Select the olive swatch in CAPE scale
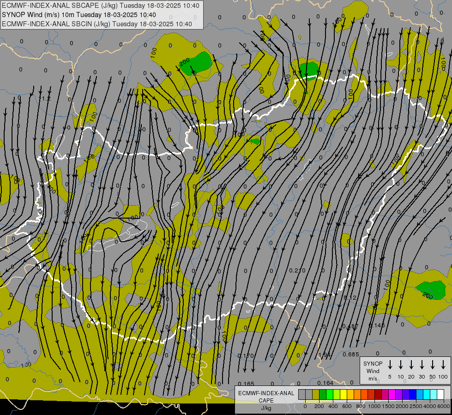This screenshot has height=415, width=452. pyautogui.click(x=316, y=394)
